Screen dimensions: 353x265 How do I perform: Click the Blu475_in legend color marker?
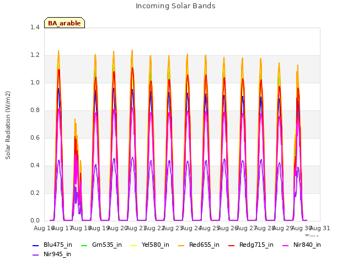pyautogui.click(x=36, y=245)
